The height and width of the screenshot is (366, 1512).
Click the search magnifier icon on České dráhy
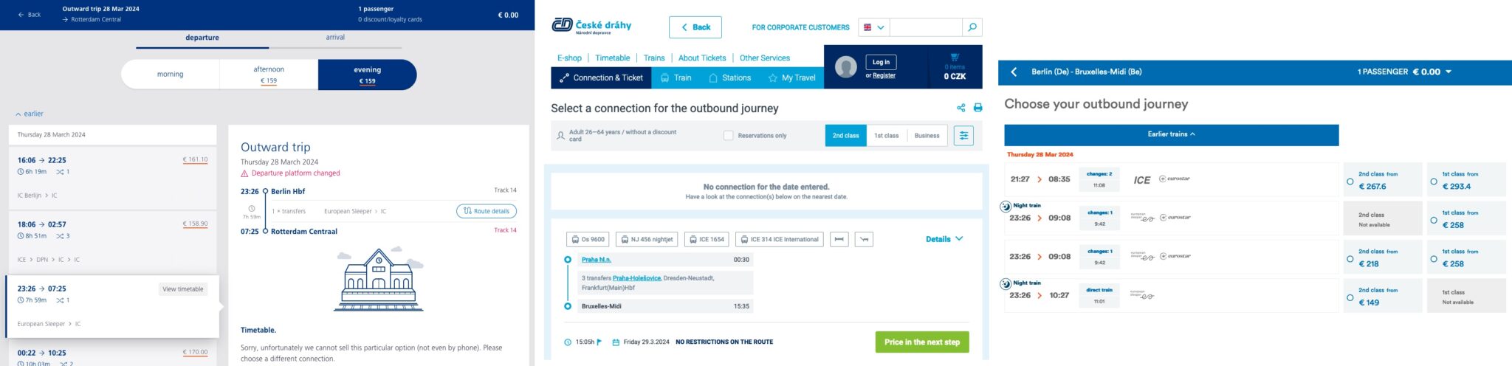[x=972, y=27]
